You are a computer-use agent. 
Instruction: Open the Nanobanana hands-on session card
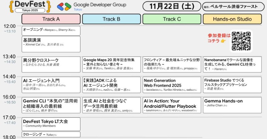click(232, 65)
